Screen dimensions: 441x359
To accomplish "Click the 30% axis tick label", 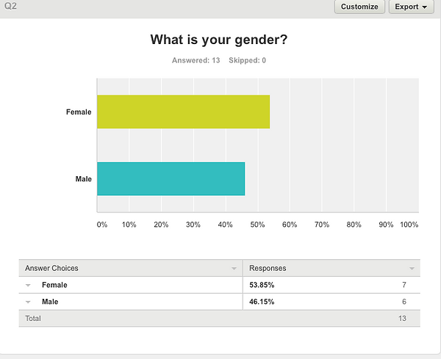I will 193,225.
